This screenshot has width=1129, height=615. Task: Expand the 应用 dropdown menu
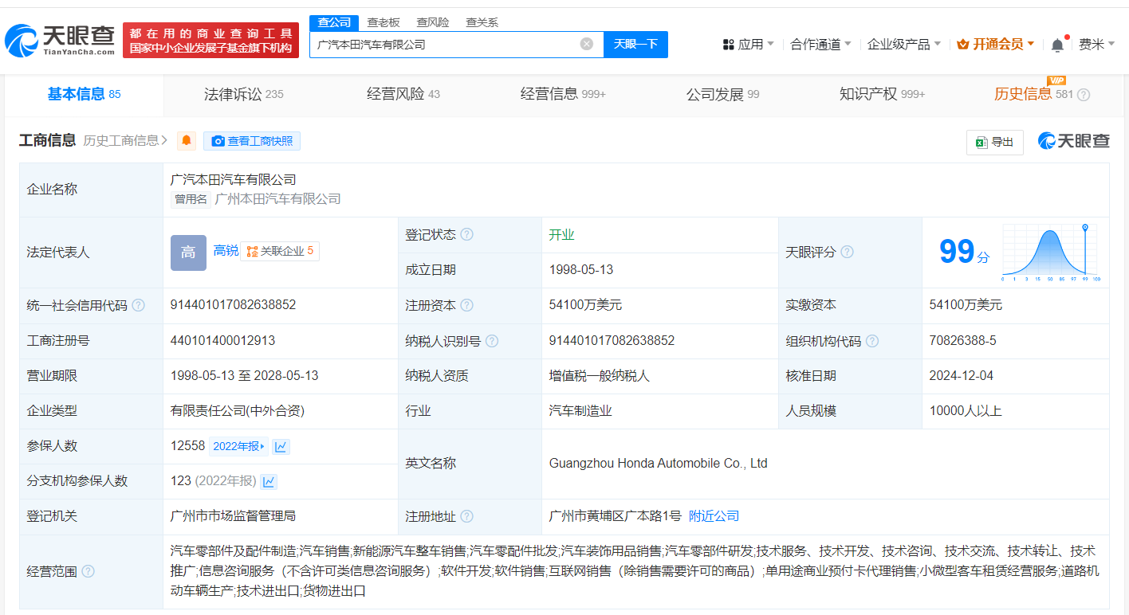point(748,45)
